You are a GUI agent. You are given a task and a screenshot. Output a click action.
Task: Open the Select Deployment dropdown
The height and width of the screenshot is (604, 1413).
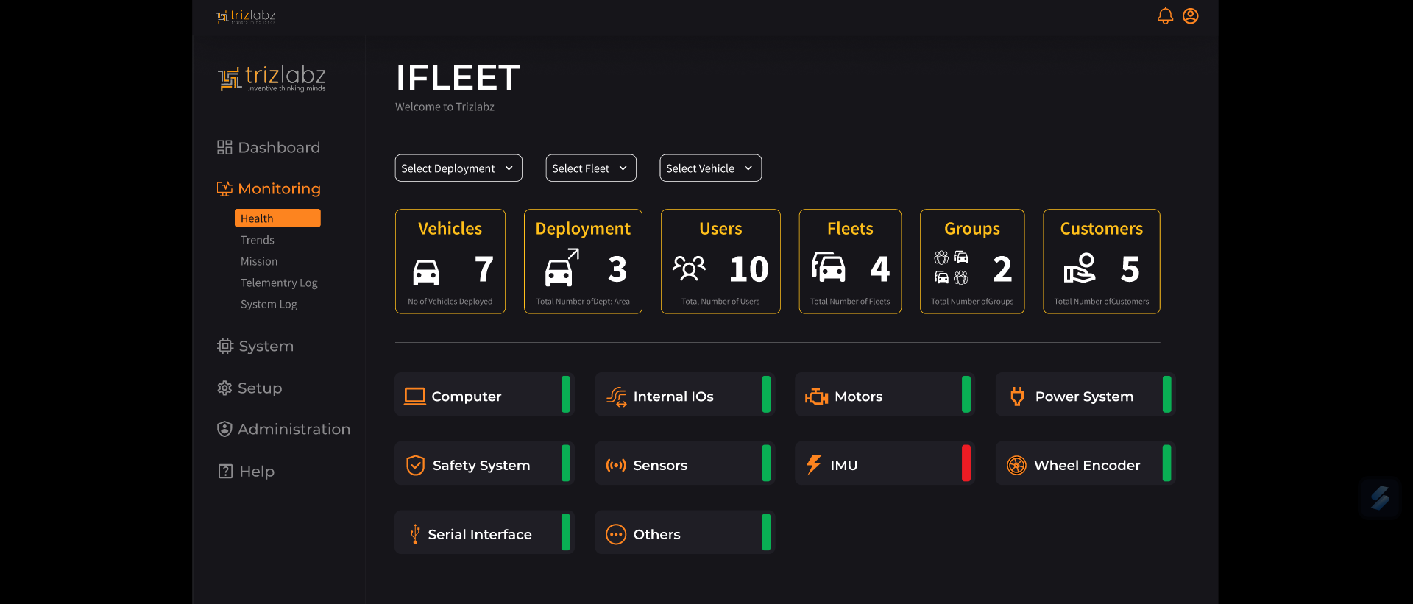(x=458, y=168)
